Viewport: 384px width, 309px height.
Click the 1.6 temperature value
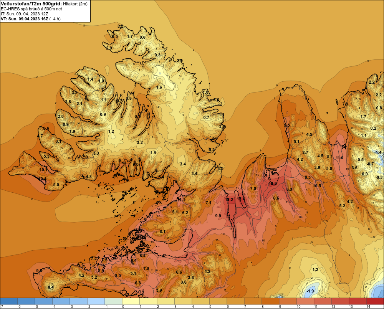tap(159, 87)
